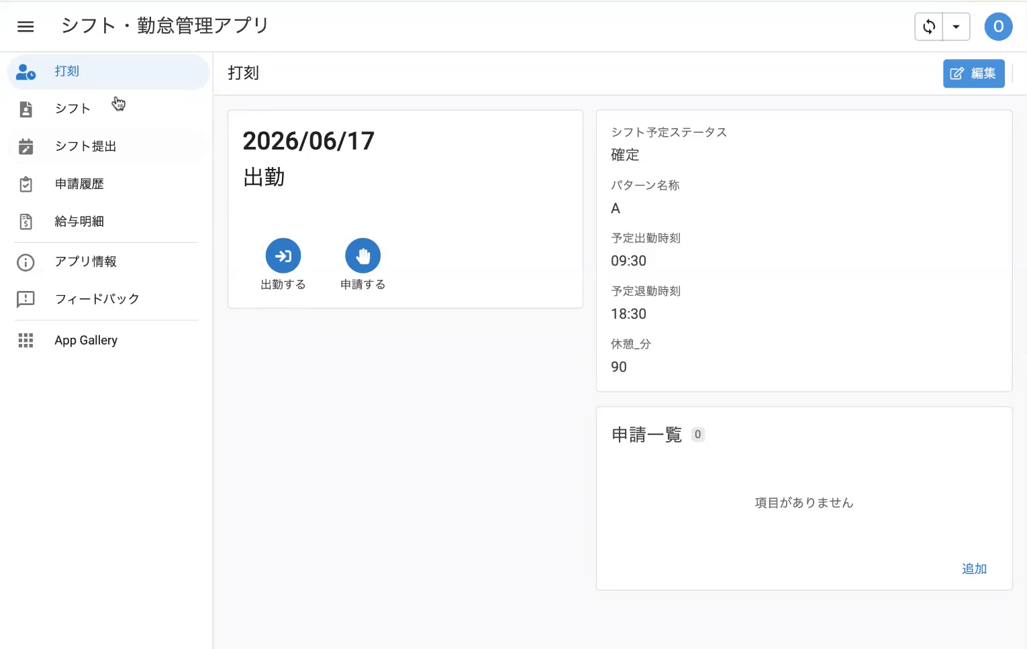
Task: Open the 申請履歴 menu item
Action: point(79,184)
